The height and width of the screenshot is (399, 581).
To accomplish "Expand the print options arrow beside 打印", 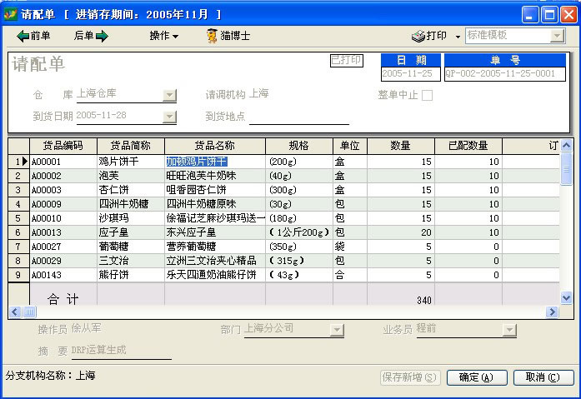I will click(458, 37).
